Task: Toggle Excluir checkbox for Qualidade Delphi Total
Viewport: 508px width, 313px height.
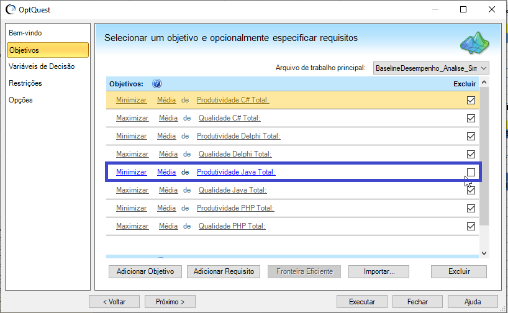Action: click(x=471, y=155)
